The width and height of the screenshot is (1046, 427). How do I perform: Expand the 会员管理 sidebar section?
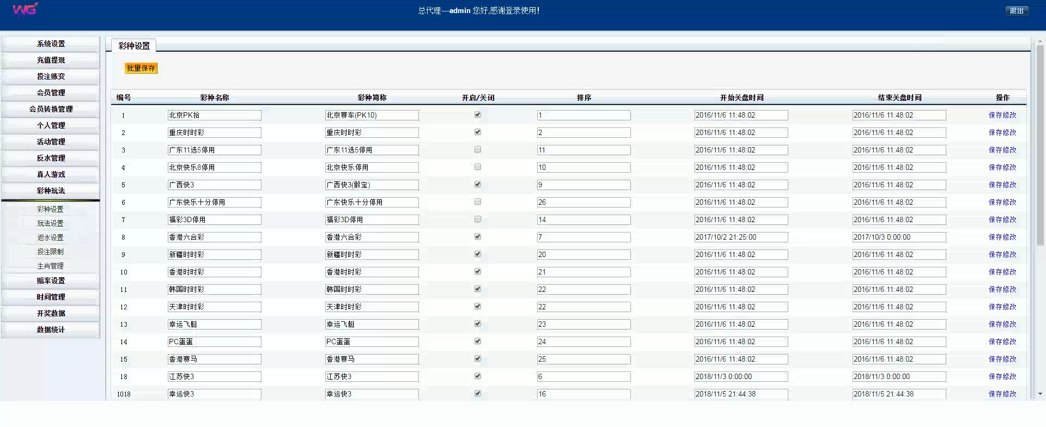pos(51,93)
